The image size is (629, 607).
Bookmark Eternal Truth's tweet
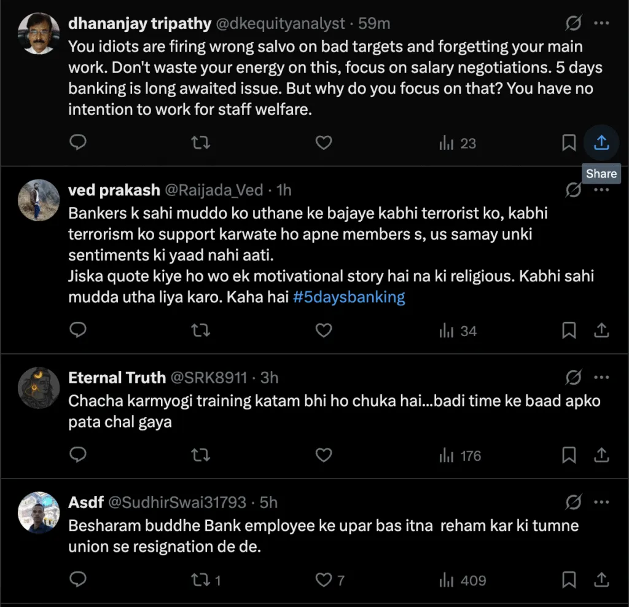(x=569, y=455)
